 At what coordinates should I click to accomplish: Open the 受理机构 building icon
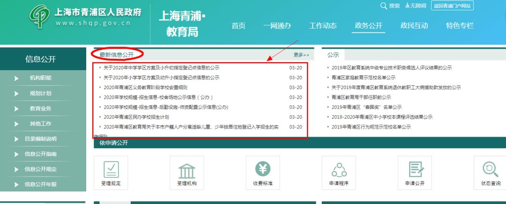(186, 169)
